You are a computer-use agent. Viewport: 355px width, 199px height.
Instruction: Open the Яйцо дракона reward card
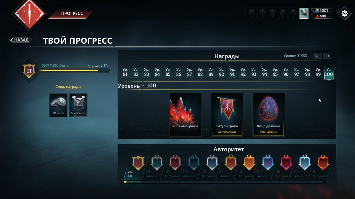pyautogui.click(x=269, y=114)
